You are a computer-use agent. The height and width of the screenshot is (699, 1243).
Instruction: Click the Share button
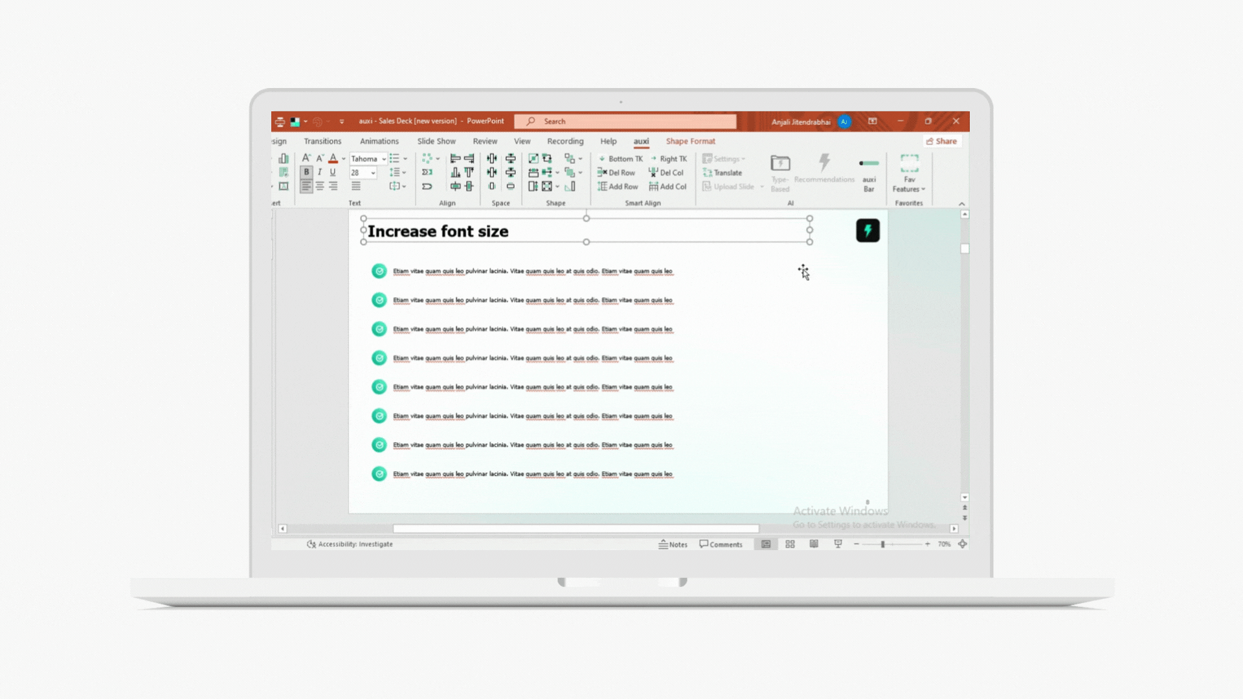942,141
